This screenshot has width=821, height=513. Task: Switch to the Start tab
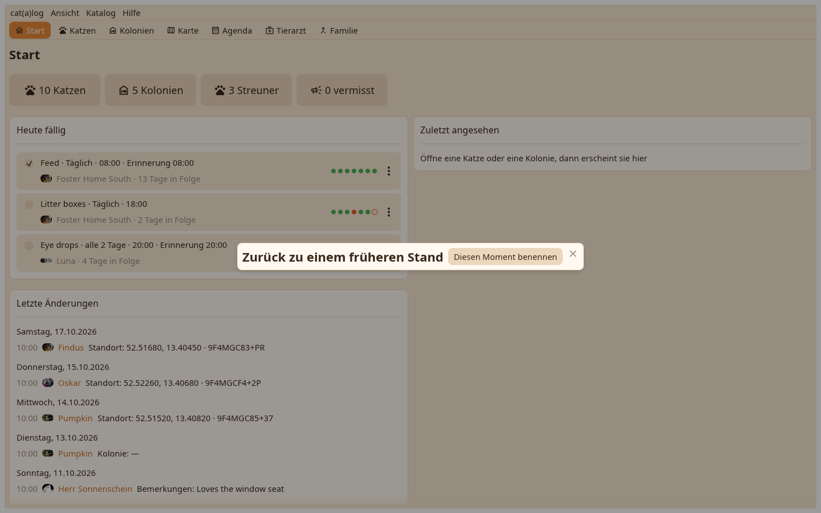click(30, 31)
